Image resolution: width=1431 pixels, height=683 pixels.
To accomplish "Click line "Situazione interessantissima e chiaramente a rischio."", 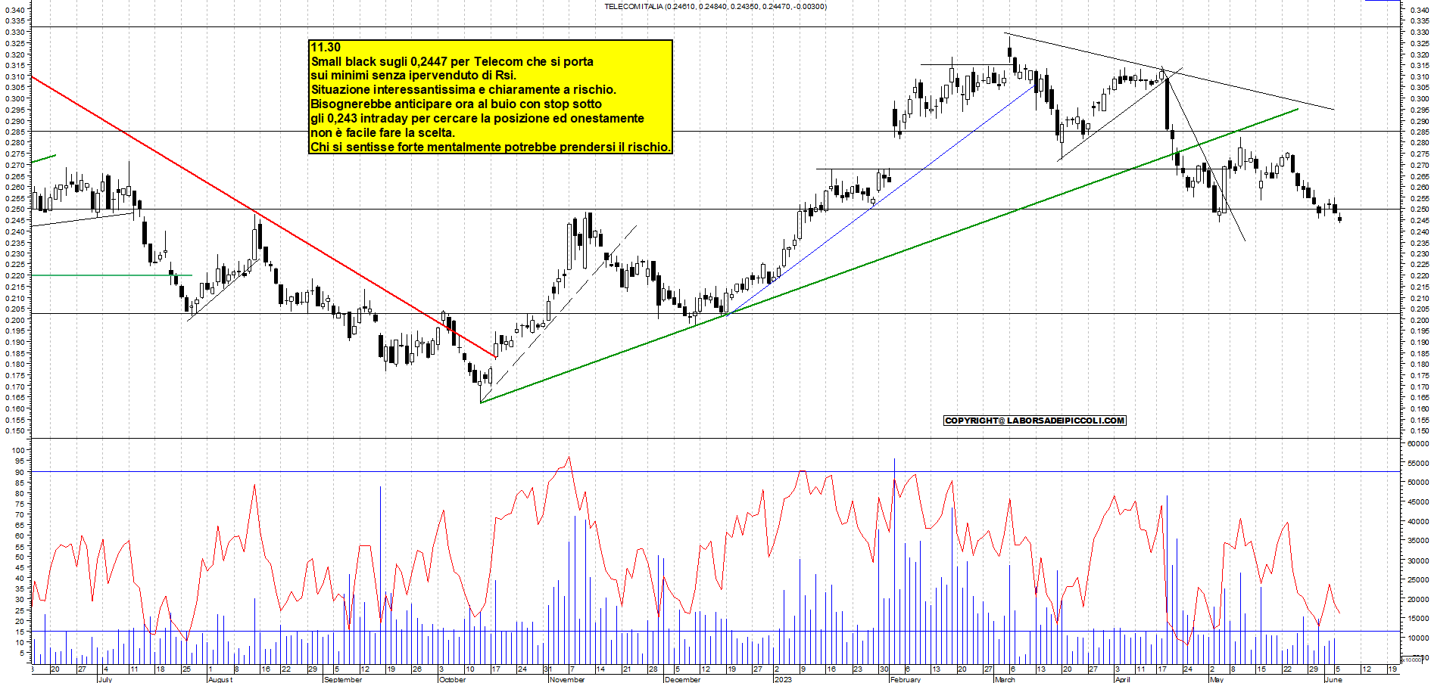I will click(463, 89).
